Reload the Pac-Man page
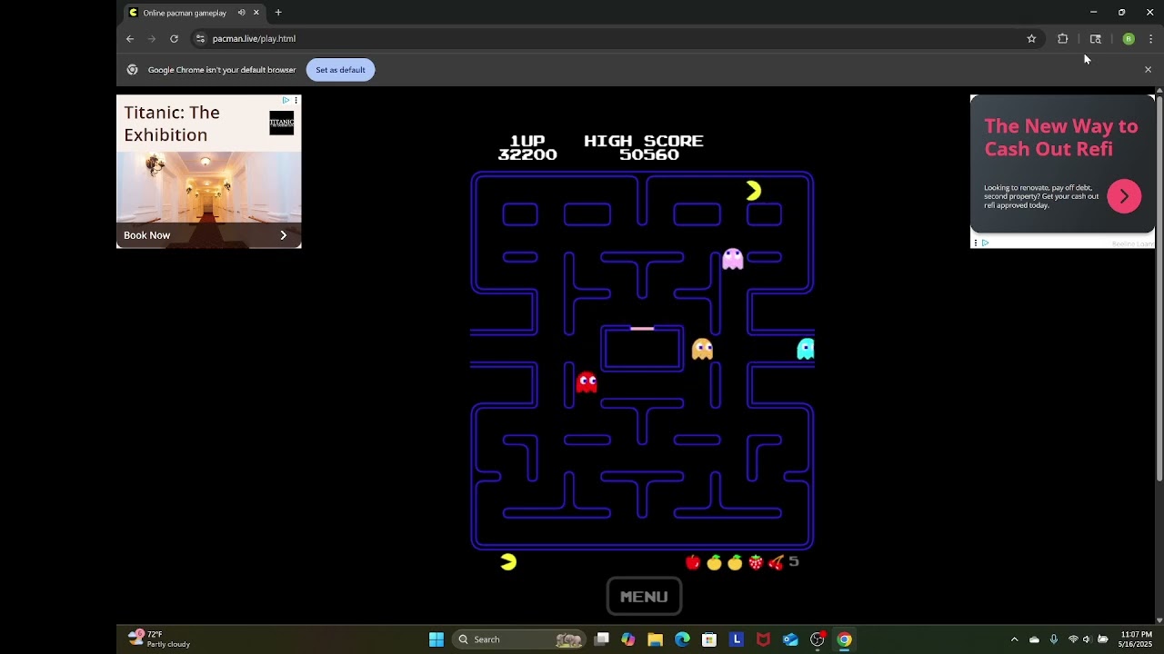The width and height of the screenshot is (1164, 654). tap(174, 39)
